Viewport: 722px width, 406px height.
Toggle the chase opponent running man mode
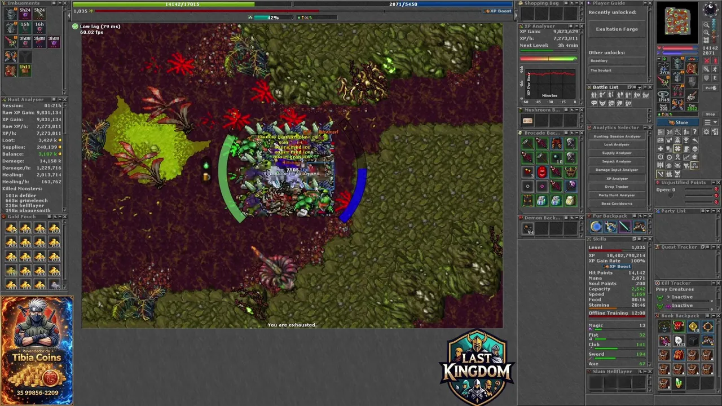point(715,69)
